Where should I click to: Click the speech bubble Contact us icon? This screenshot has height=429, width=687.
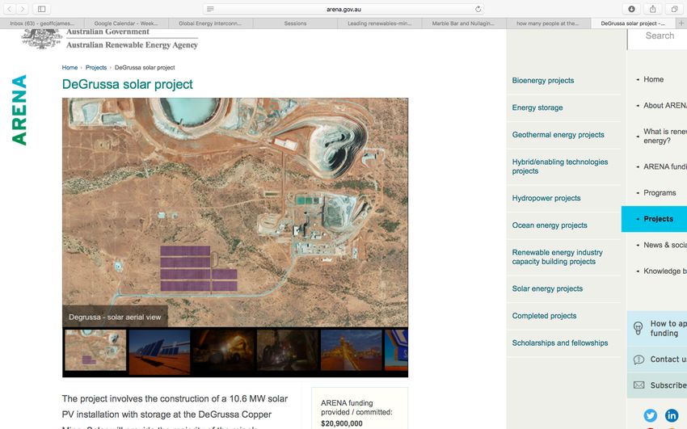(639, 360)
